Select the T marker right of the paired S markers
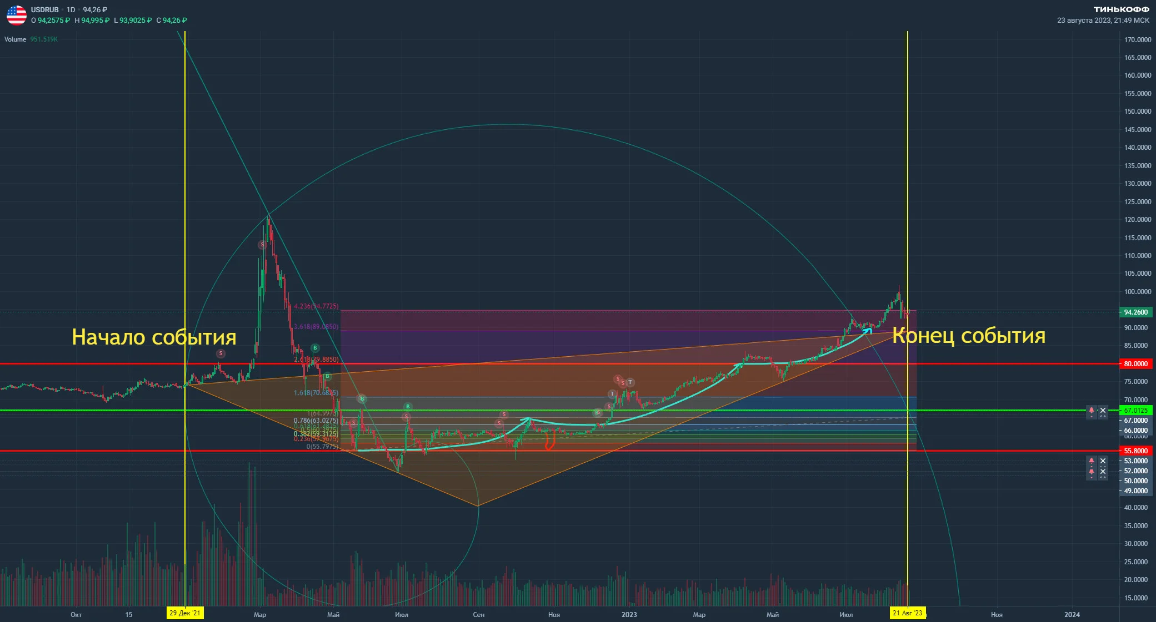This screenshot has height=622, width=1156. pos(630,382)
